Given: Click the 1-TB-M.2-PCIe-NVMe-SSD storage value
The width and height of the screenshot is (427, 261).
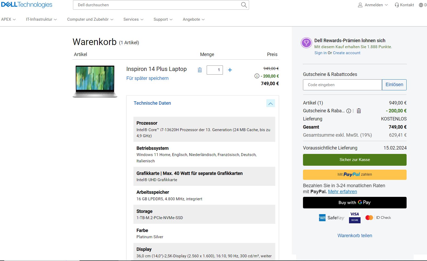Looking at the screenshot, I should click(x=160, y=218).
